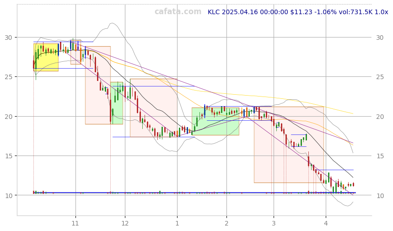
Task: Click the yellow highlighted box at chart start
Action: [46, 57]
